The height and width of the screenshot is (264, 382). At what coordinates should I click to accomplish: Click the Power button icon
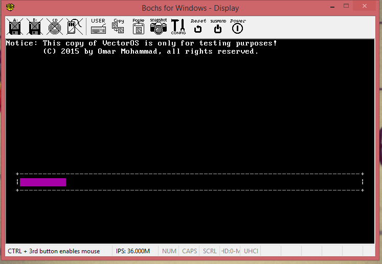238,26
